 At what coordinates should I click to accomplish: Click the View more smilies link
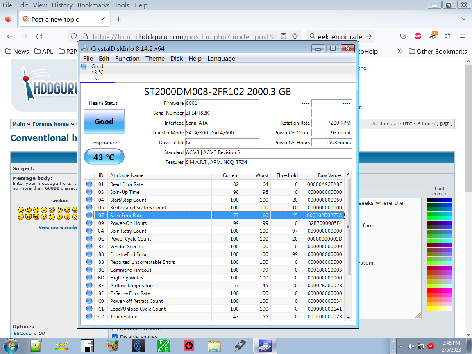pos(58,227)
